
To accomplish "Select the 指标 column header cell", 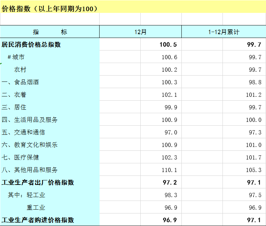I will click(x=50, y=32).
